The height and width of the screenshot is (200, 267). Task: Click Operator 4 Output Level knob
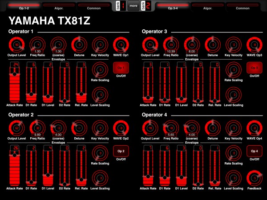150,128
